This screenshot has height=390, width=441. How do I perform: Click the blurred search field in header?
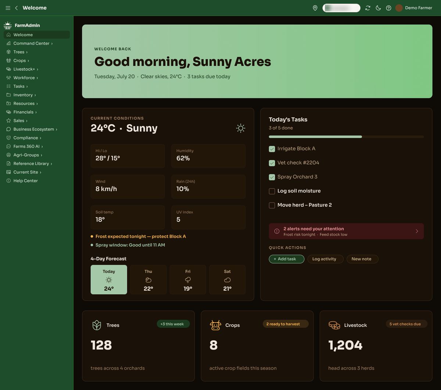click(x=341, y=8)
